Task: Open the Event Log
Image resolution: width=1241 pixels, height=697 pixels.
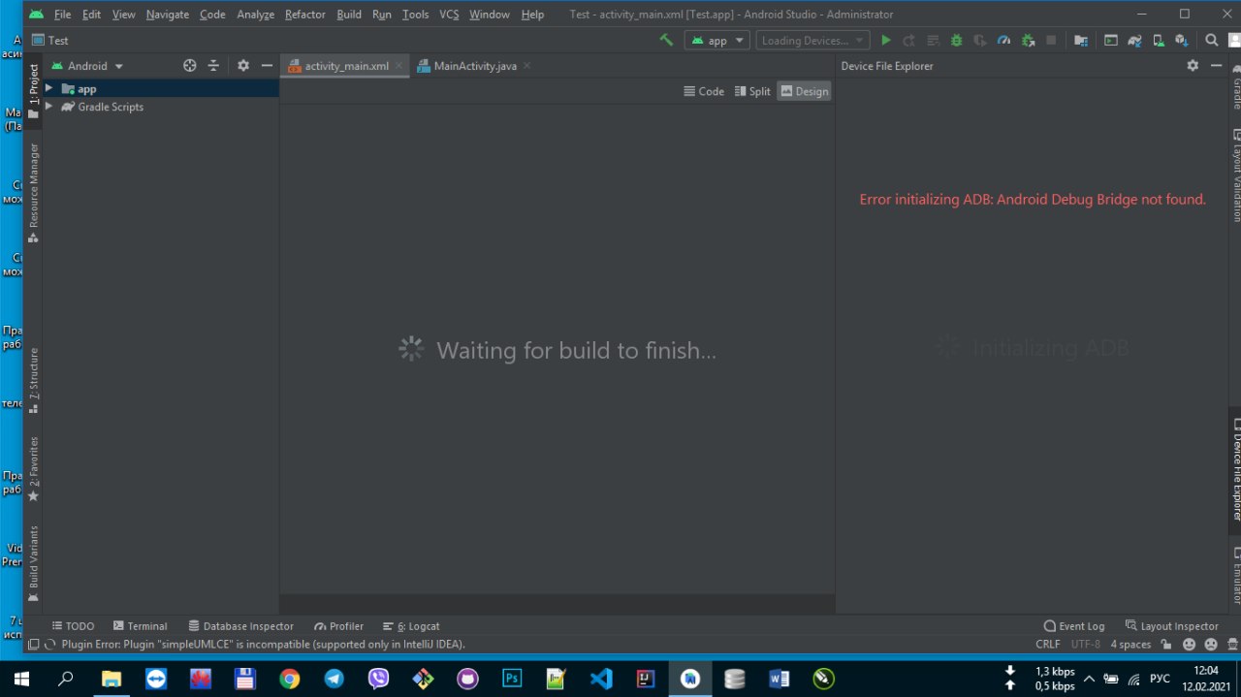Action: coord(1074,626)
